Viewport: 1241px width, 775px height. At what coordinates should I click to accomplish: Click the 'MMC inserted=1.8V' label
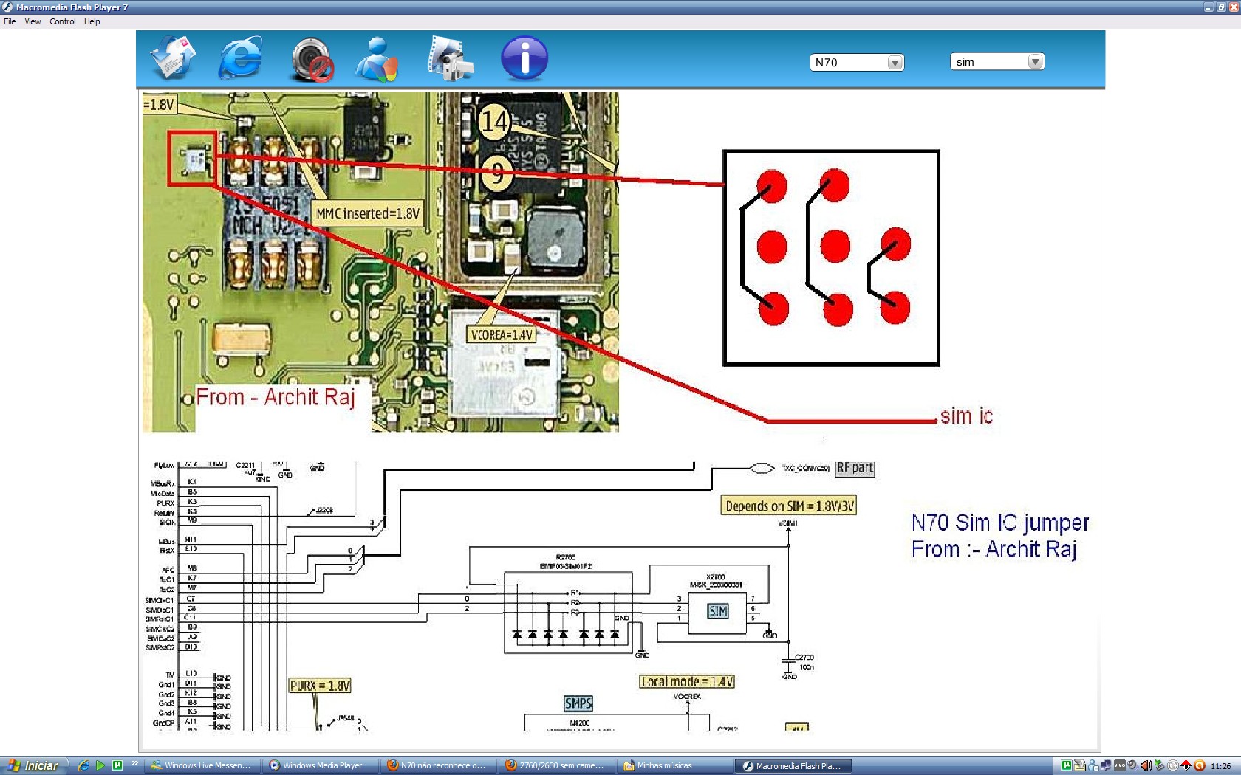point(368,214)
